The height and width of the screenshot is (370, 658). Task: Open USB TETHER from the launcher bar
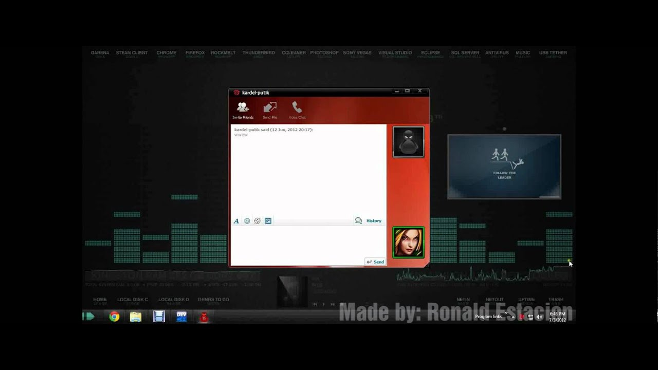(553, 53)
